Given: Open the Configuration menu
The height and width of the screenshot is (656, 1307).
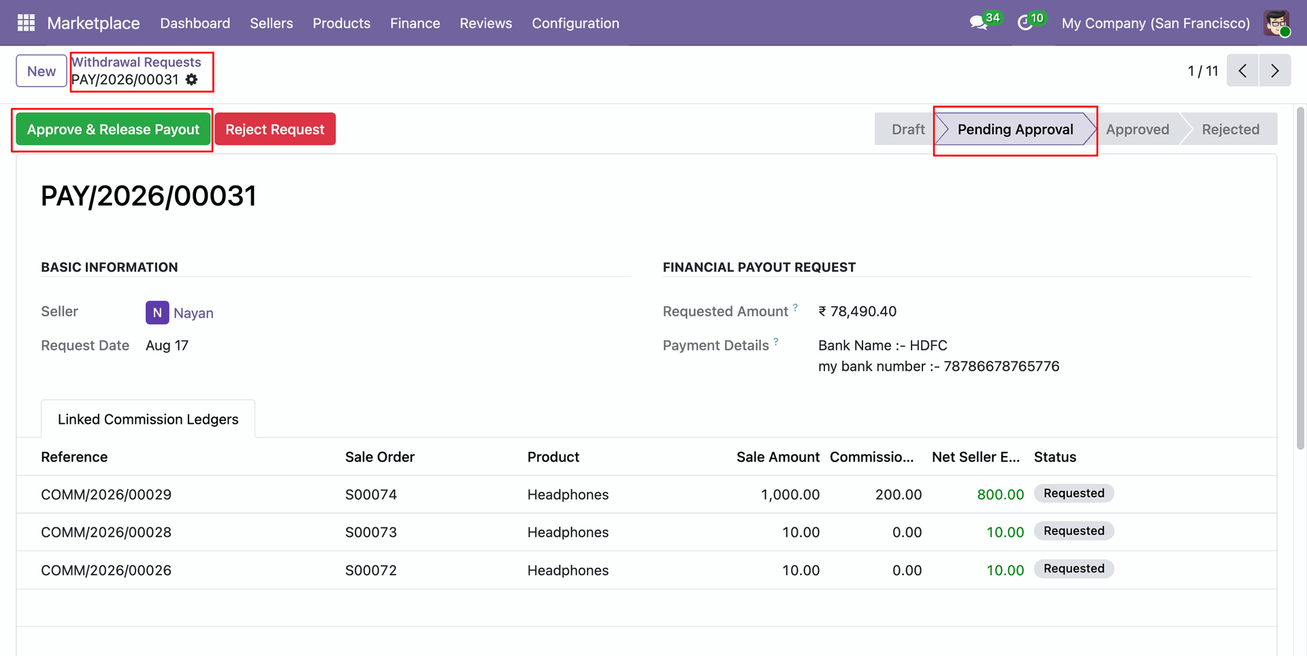Looking at the screenshot, I should [x=576, y=23].
